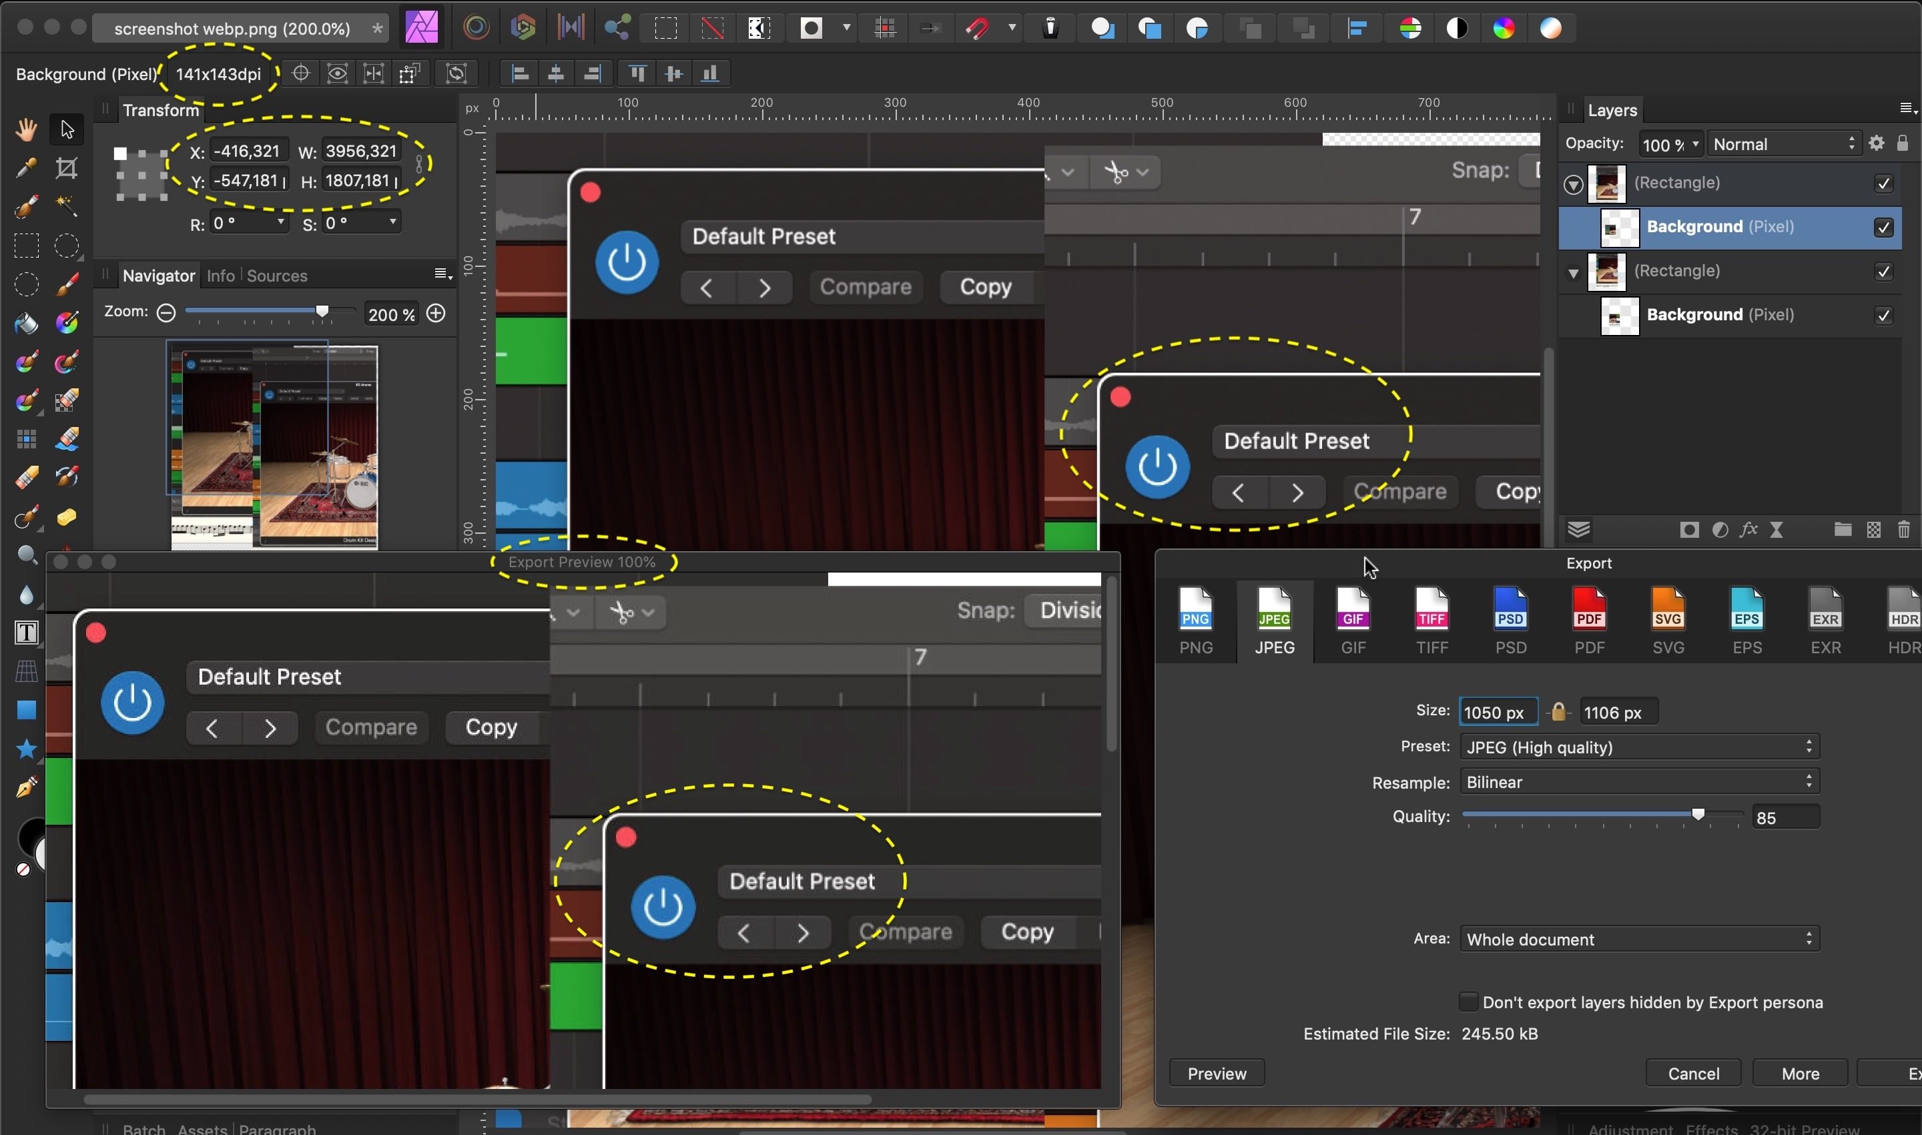Screen dimensions: 1922x1135
Task: Select the View hand tool
Action: pos(26,129)
